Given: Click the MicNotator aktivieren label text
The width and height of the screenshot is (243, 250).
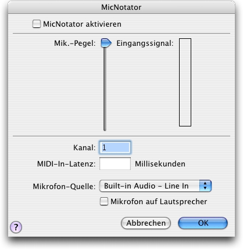Looking at the screenshot, I should (82, 24).
